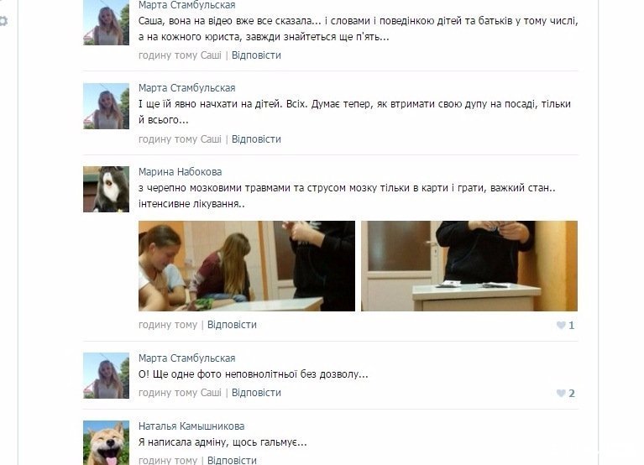Screen dimensions: 644x465
Task: Open Марина Набокова's cat avatar
Action: [106, 189]
